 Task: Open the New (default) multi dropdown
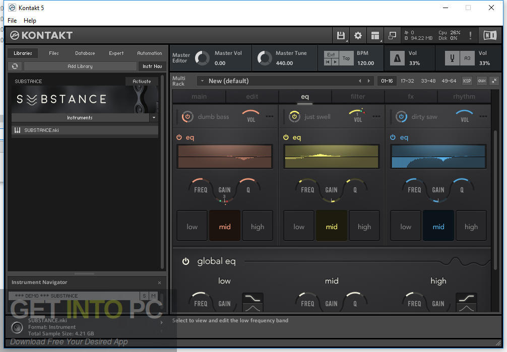[x=202, y=81]
